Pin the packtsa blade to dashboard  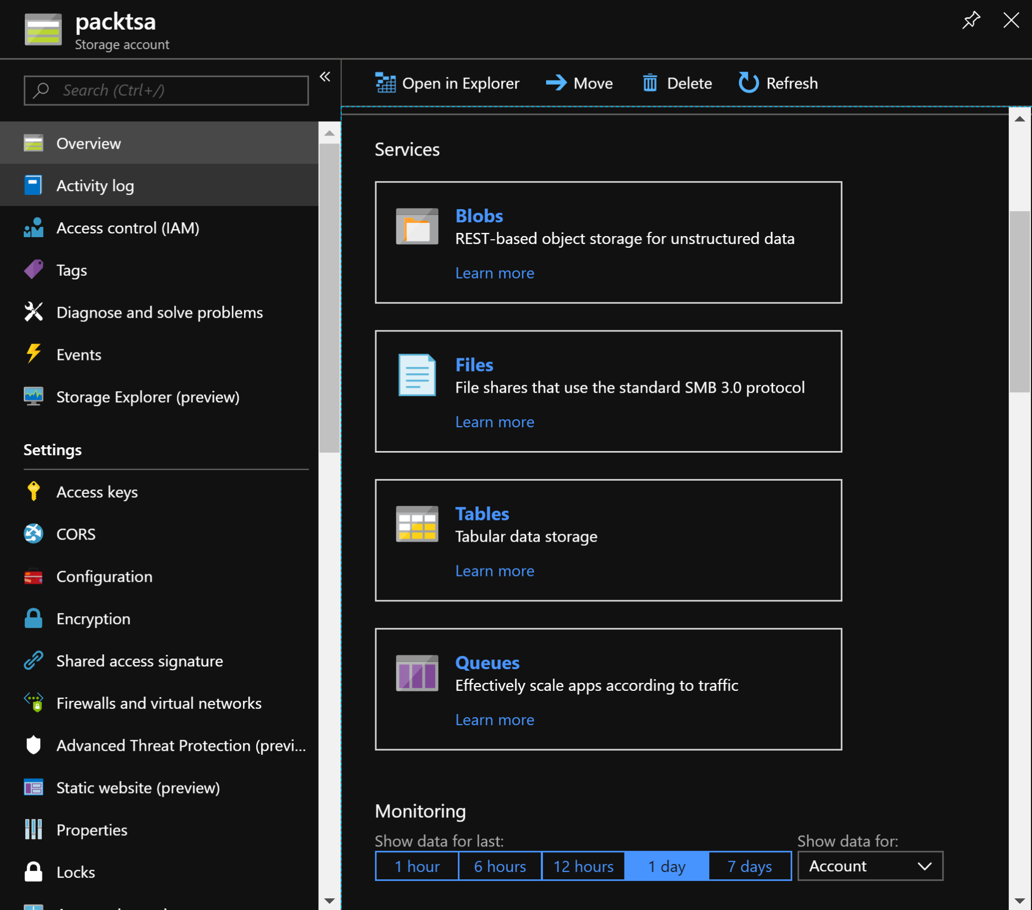[971, 20]
